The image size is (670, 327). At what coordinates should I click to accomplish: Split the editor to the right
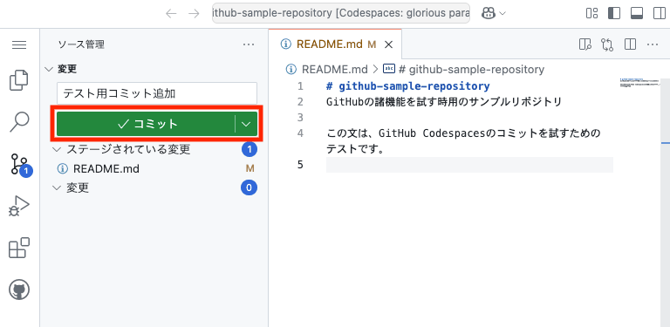click(630, 44)
